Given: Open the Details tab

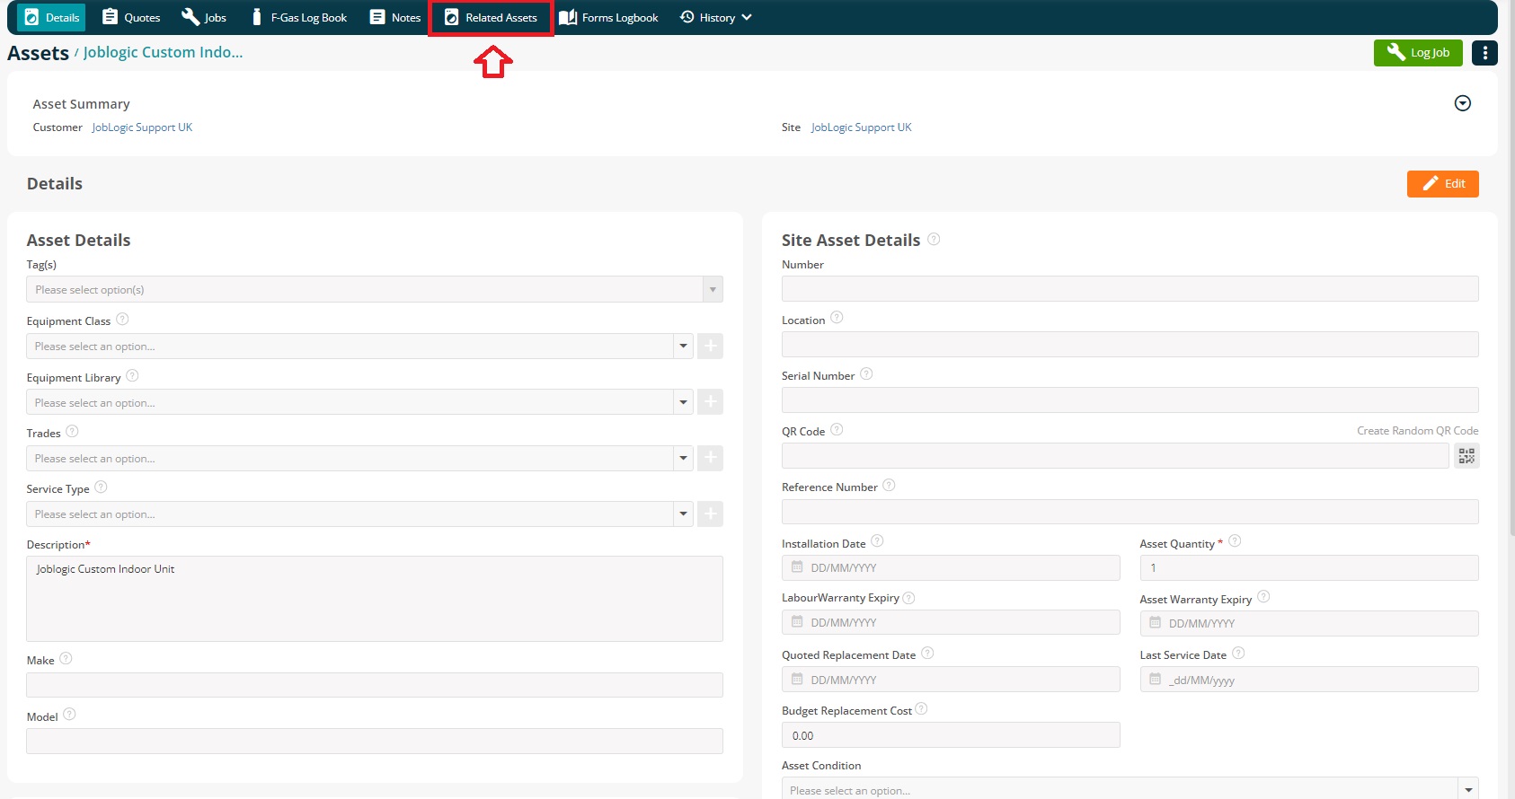Looking at the screenshot, I should (51, 17).
